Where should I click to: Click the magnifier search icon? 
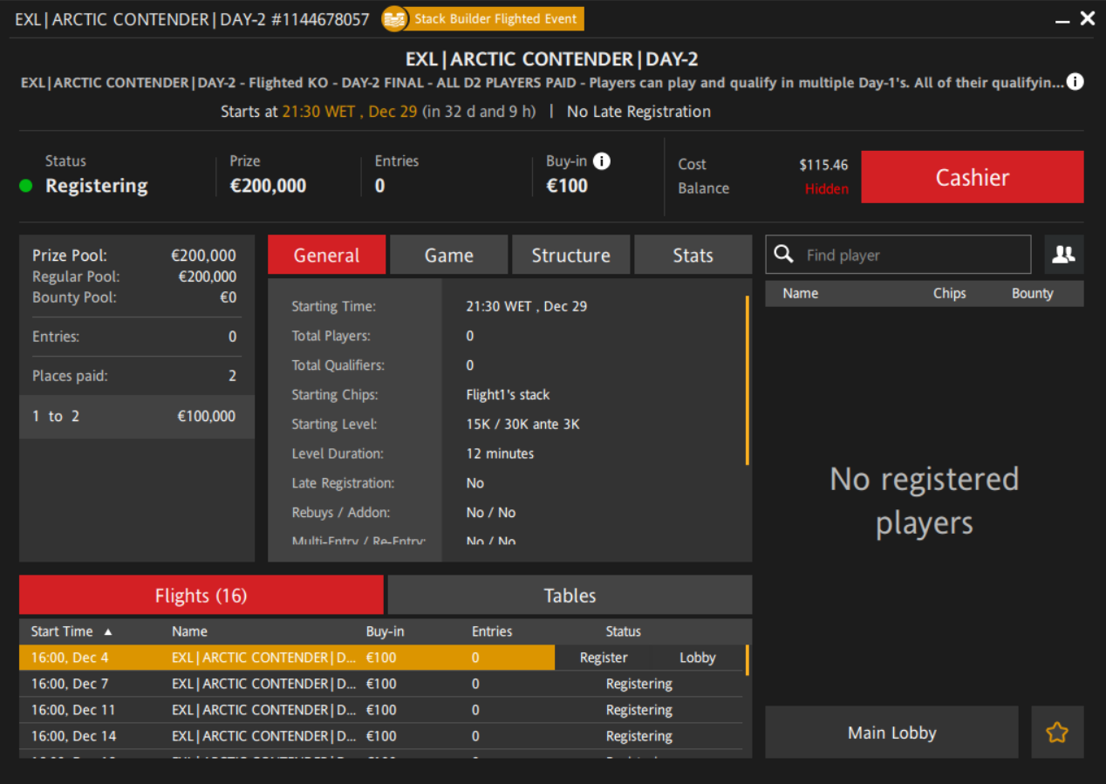(x=784, y=255)
